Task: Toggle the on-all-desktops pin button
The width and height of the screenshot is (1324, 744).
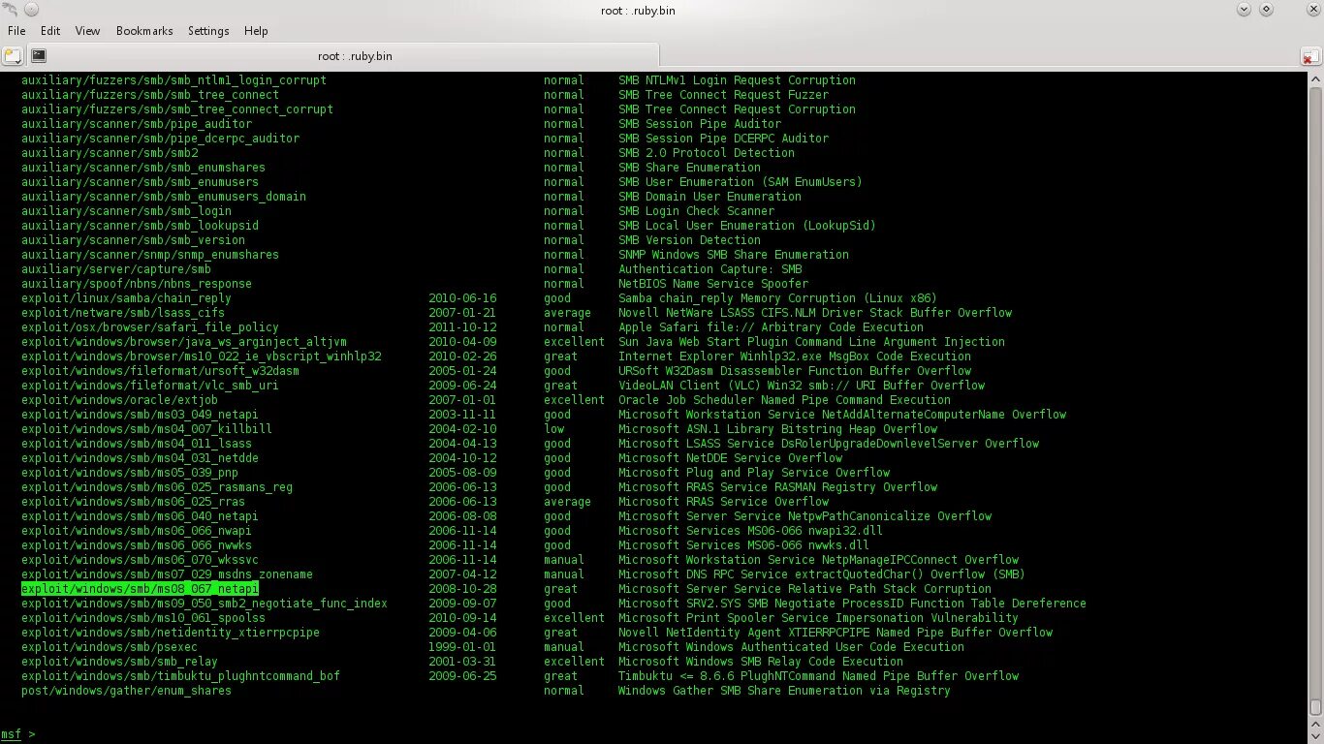Action: coord(31,10)
